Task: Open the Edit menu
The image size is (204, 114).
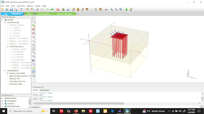Action: tap(7, 6)
